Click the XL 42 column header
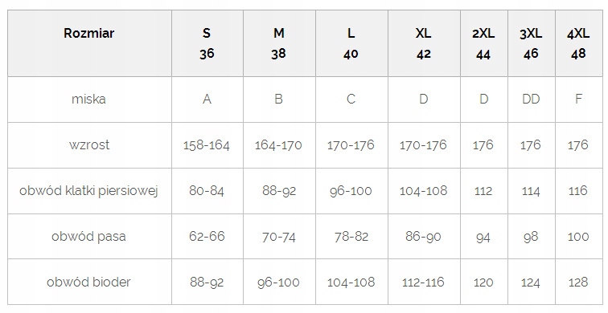608x313 pixels. 424,43
